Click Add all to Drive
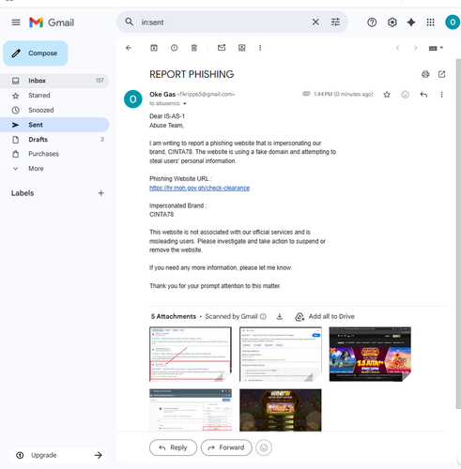Screen dimensions: 461x469 325,317
